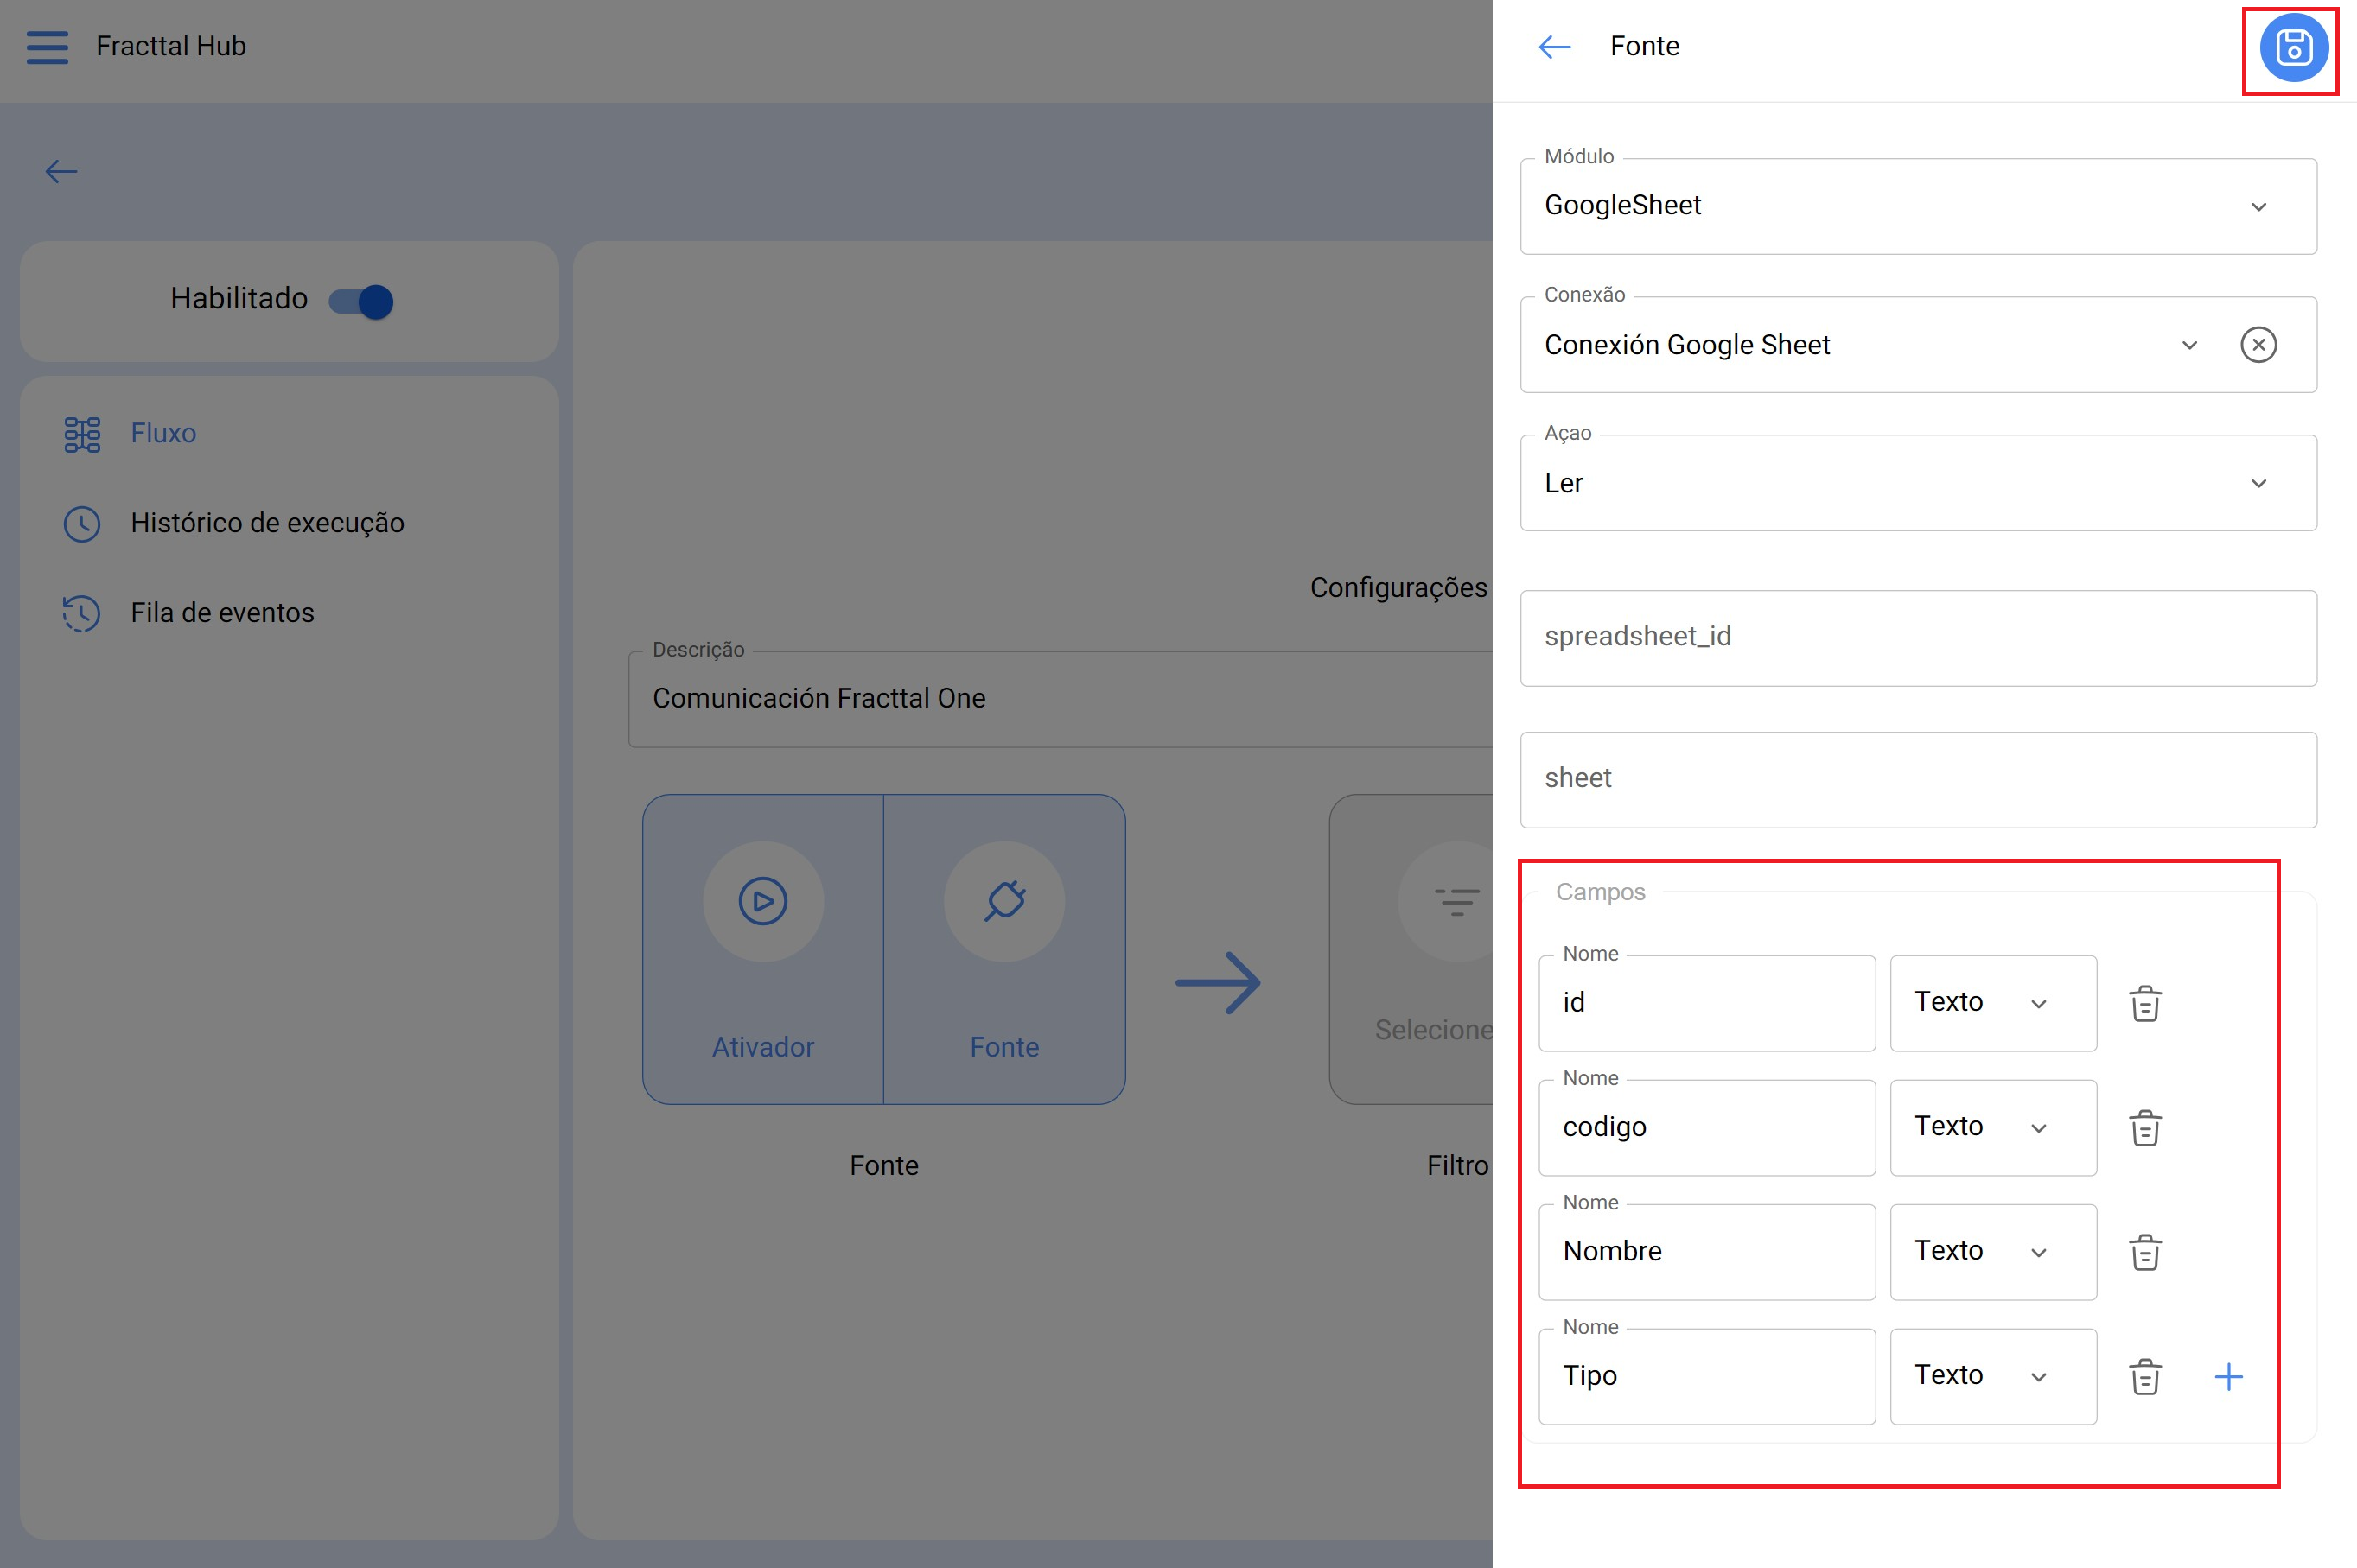Click the Configurações heading
The width and height of the screenshot is (2357, 1568).
click(x=1398, y=587)
